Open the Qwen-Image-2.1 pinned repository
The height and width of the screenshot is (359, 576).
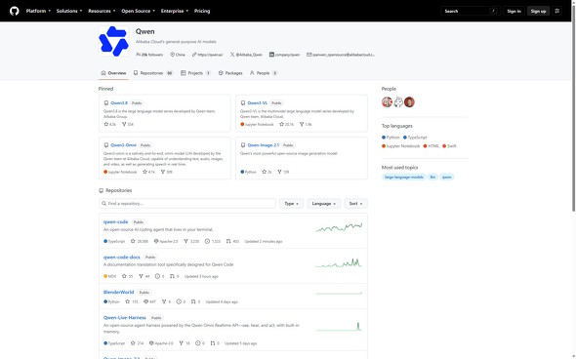(264, 145)
